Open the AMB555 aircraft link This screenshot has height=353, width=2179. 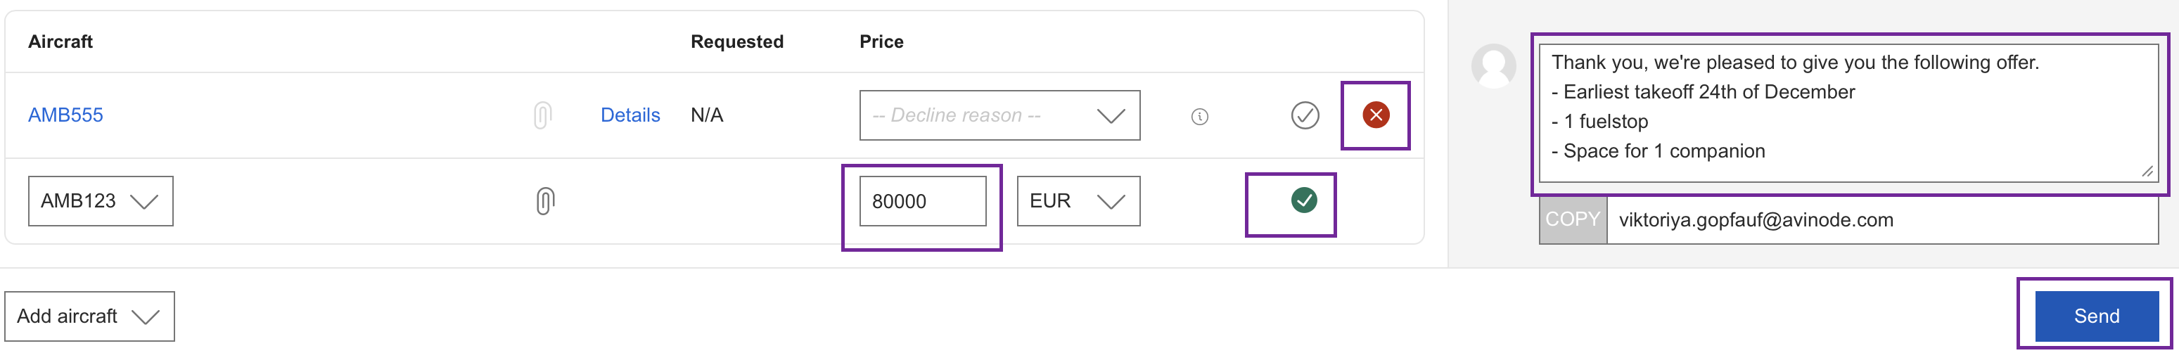(65, 115)
